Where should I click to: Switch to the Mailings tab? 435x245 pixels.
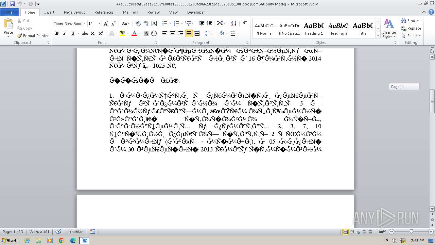(130, 12)
